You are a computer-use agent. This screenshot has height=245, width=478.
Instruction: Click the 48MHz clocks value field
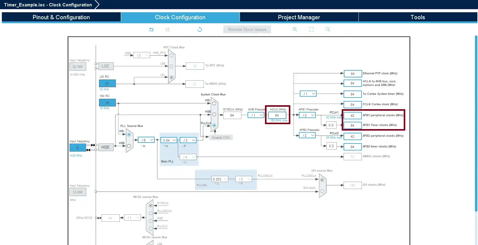pos(352,157)
